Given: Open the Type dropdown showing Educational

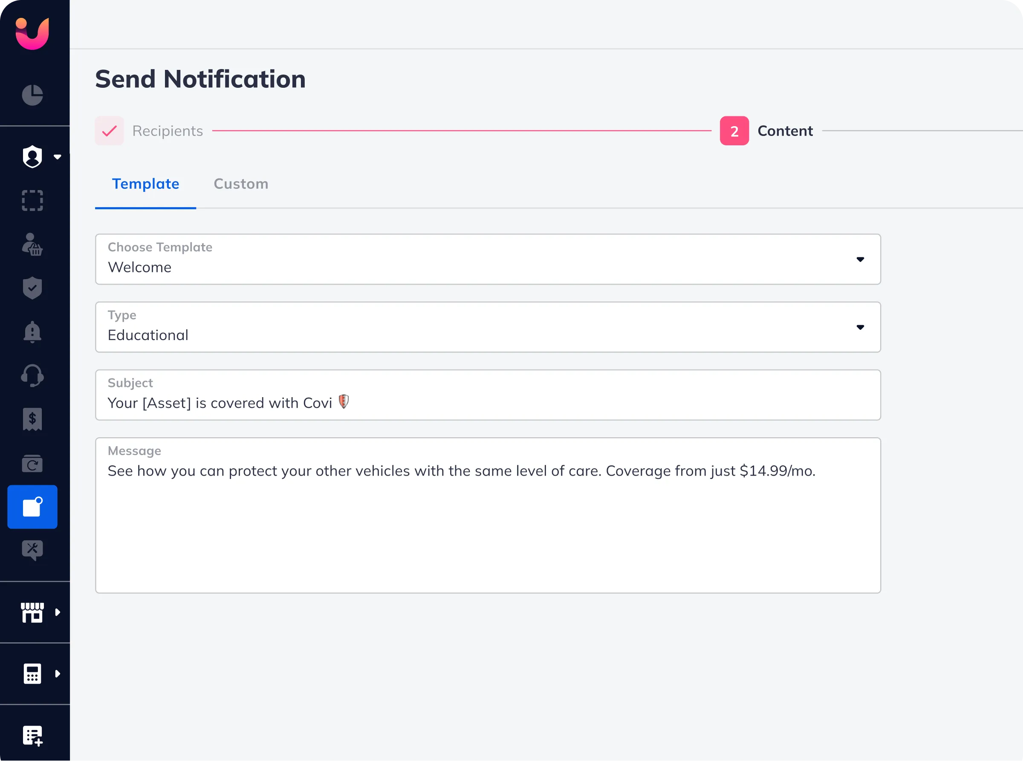Looking at the screenshot, I should click(488, 327).
